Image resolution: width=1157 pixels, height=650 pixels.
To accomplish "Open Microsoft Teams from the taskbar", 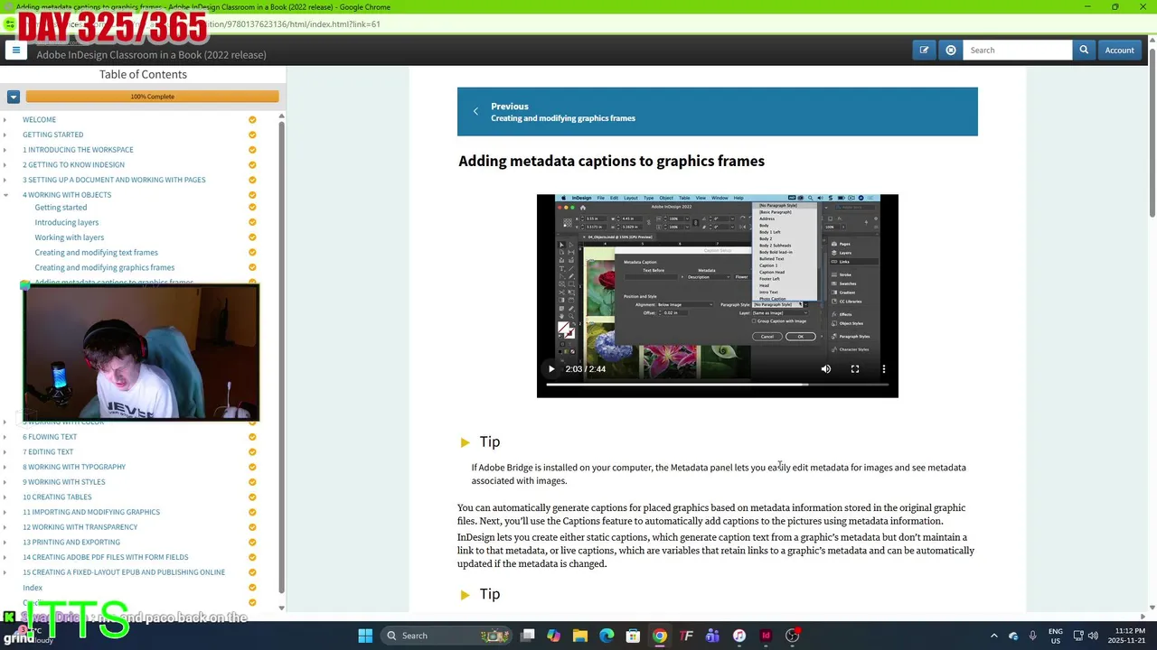I will 712,636.
